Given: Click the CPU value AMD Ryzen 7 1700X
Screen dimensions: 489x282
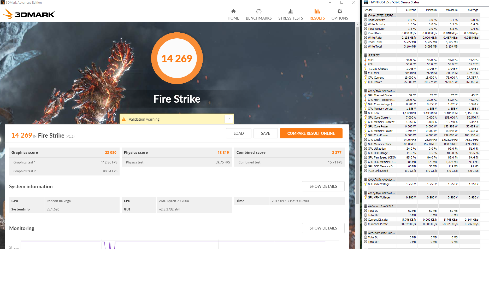Looking at the screenshot, I should click(174, 201).
